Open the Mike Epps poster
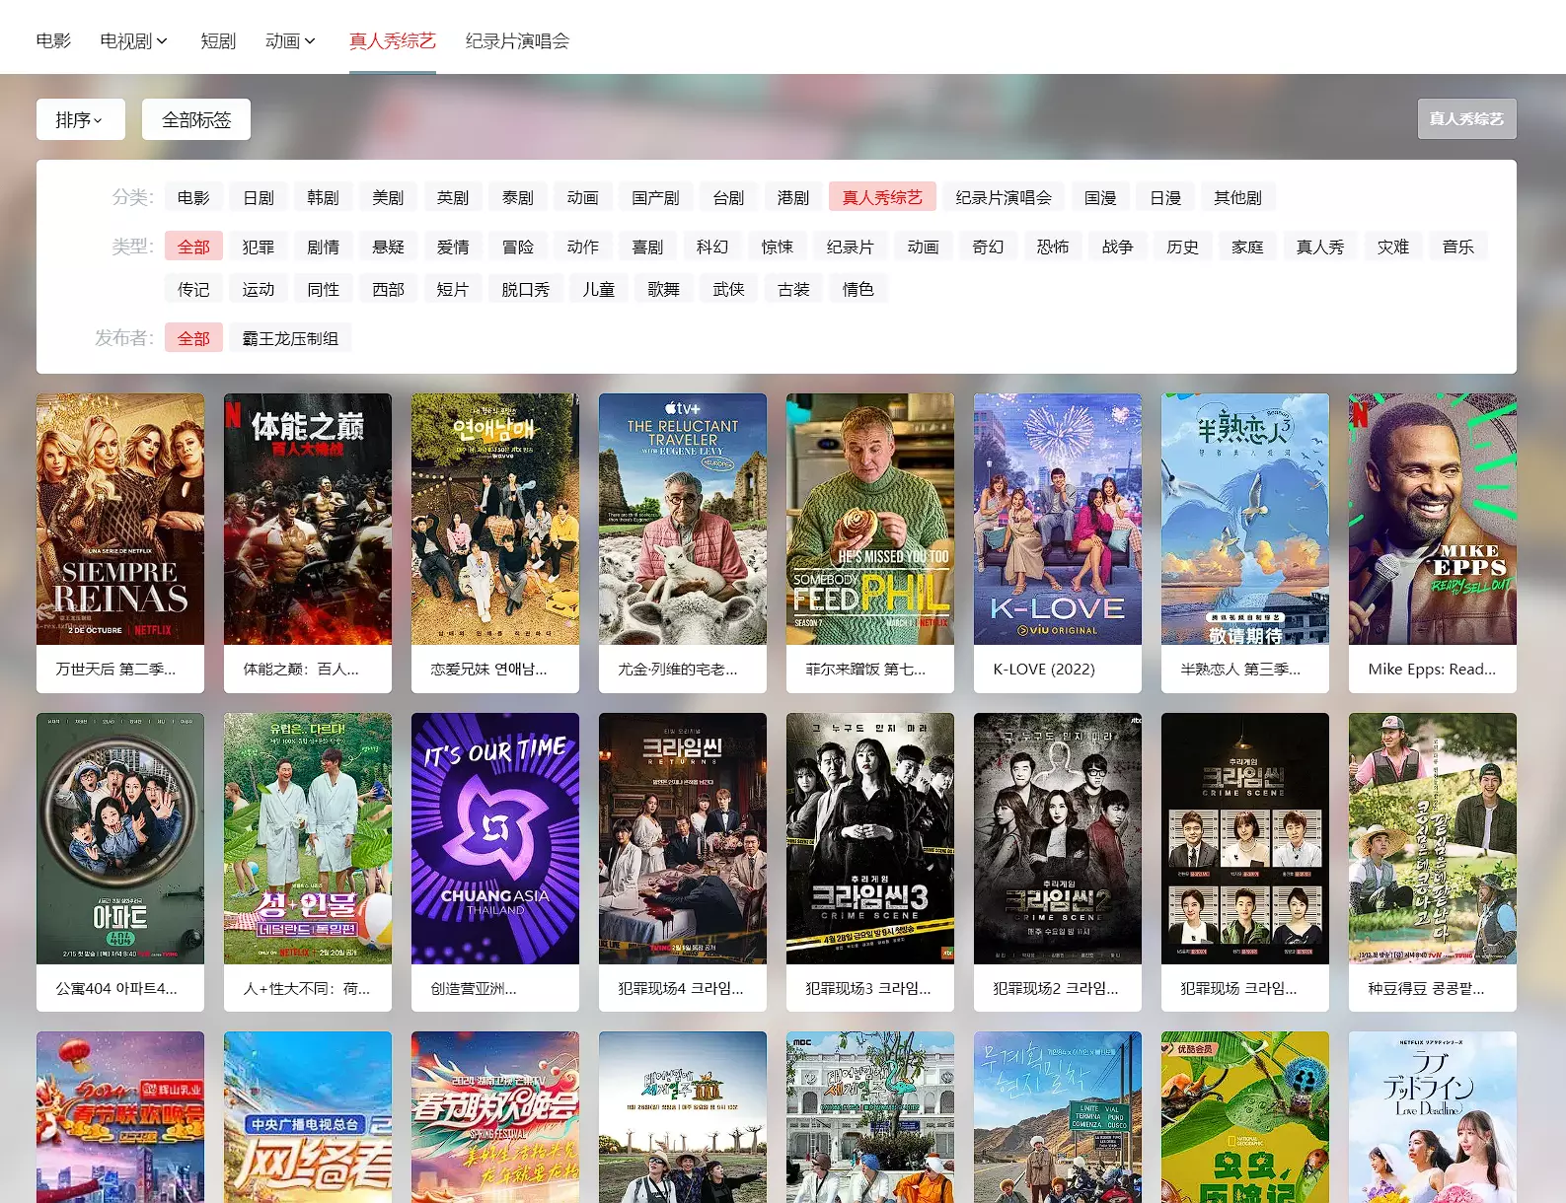Screen dimensions: 1566x1203 [1432, 519]
